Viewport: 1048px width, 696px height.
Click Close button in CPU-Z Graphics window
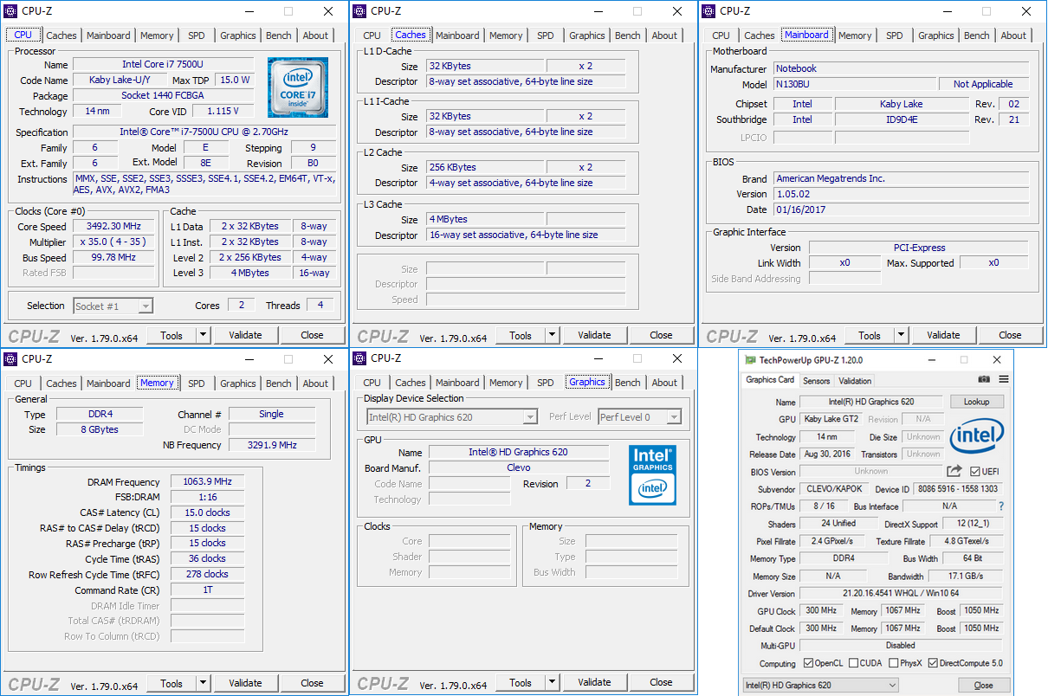tap(661, 682)
